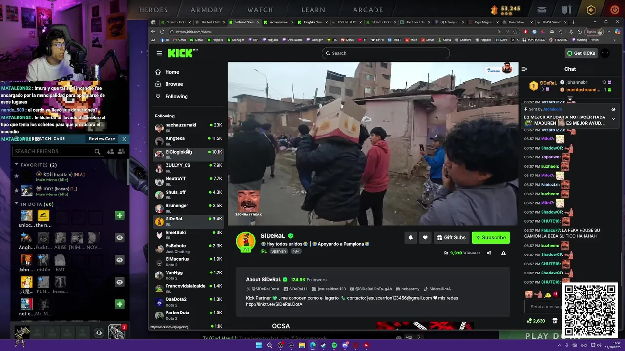Switch to the sachauzumaki browser tab
The image size is (625, 351).
(278, 22)
